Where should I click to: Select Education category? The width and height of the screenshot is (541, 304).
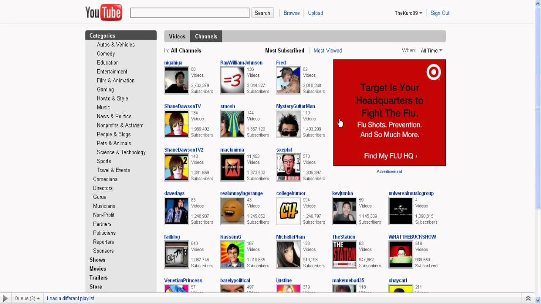(x=108, y=62)
